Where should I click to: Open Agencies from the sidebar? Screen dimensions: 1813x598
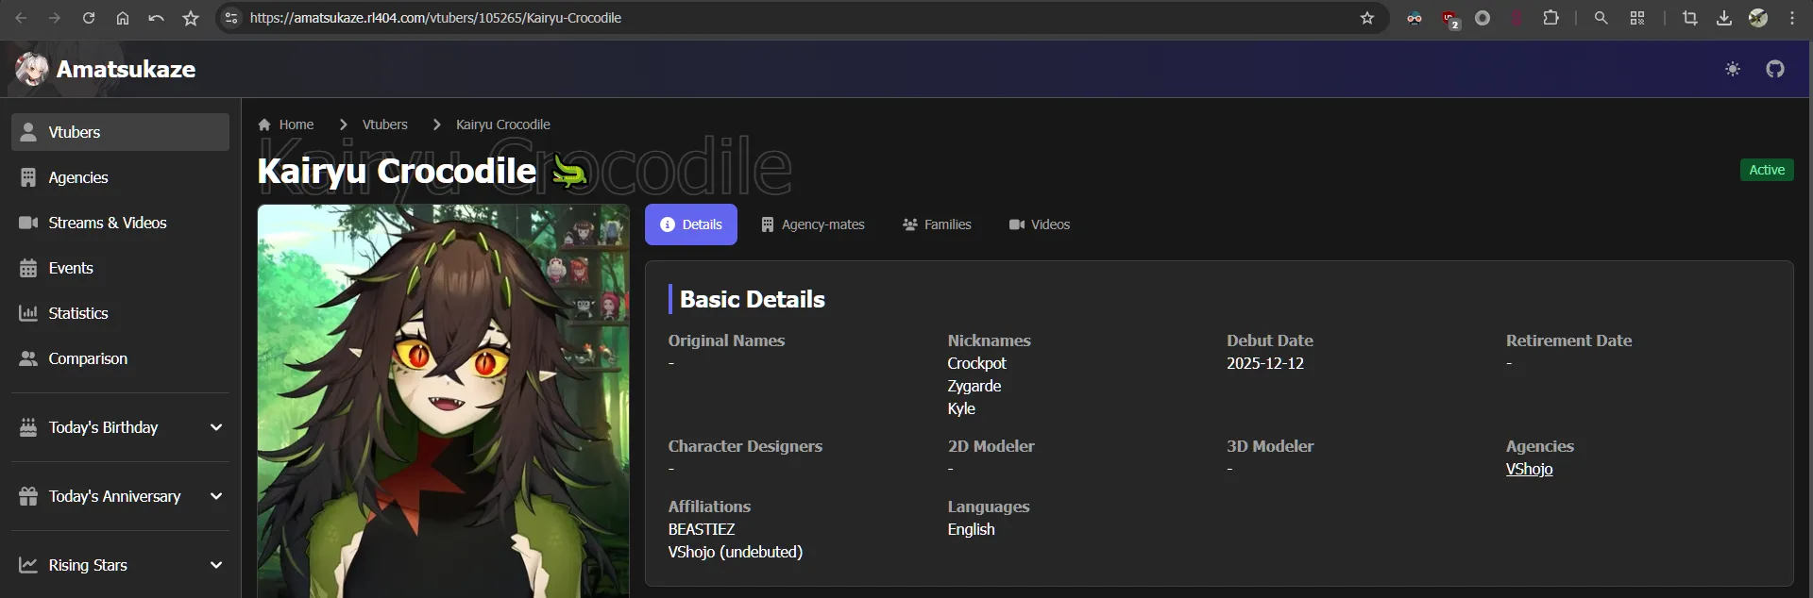(78, 177)
